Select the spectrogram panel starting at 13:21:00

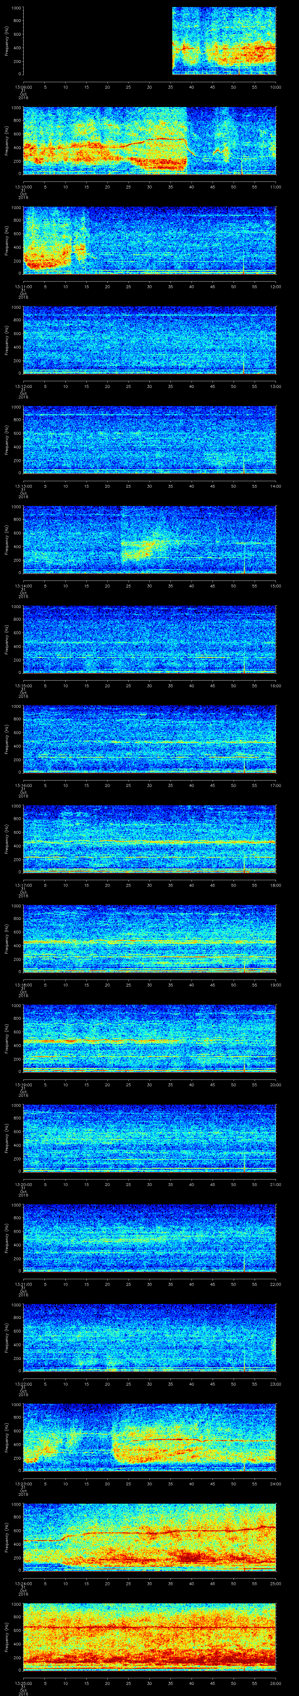(x=150, y=1238)
